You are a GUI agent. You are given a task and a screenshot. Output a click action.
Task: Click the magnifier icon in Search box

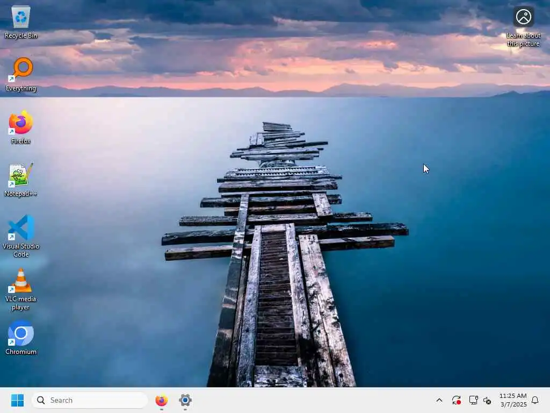(41, 400)
